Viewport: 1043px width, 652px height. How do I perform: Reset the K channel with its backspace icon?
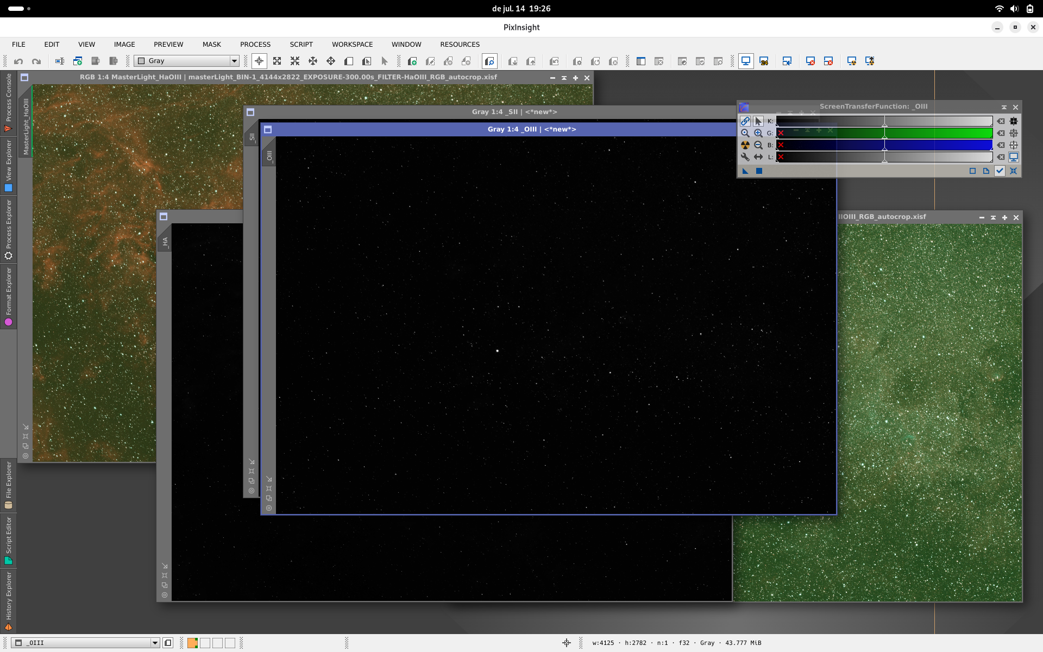coord(1001,121)
